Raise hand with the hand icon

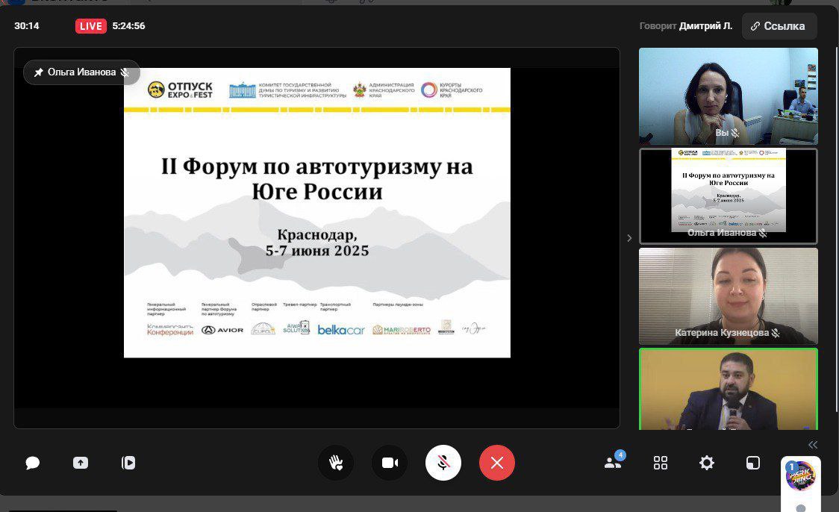click(x=336, y=463)
